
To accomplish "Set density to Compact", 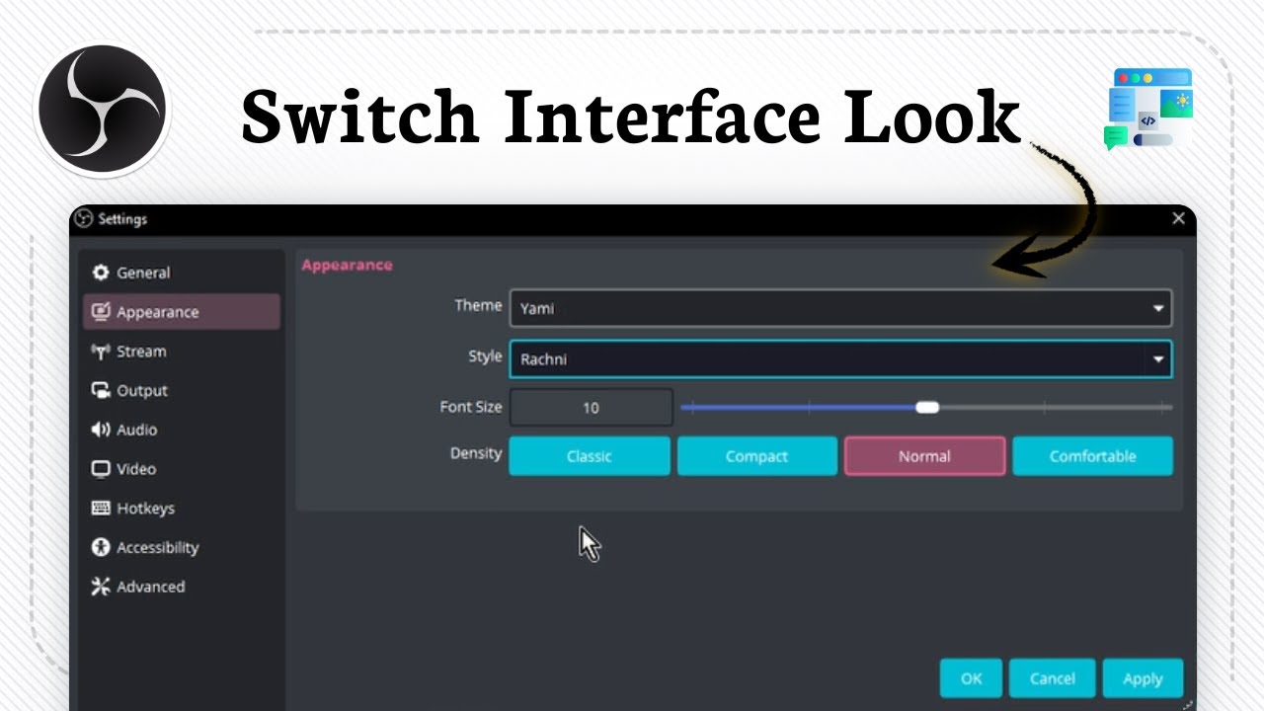I will point(756,456).
